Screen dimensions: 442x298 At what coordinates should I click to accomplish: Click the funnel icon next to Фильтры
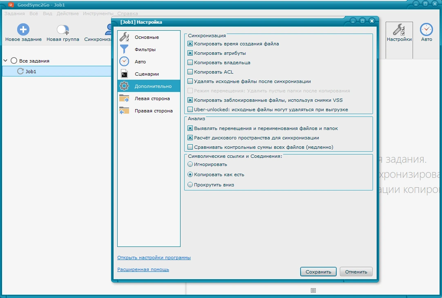pos(124,49)
